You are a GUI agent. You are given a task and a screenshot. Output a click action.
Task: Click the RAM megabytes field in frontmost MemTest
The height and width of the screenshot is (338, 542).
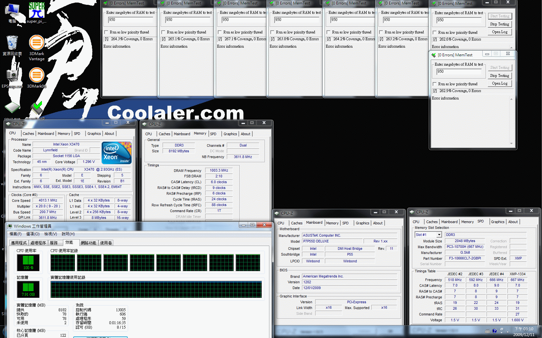[x=459, y=72]
